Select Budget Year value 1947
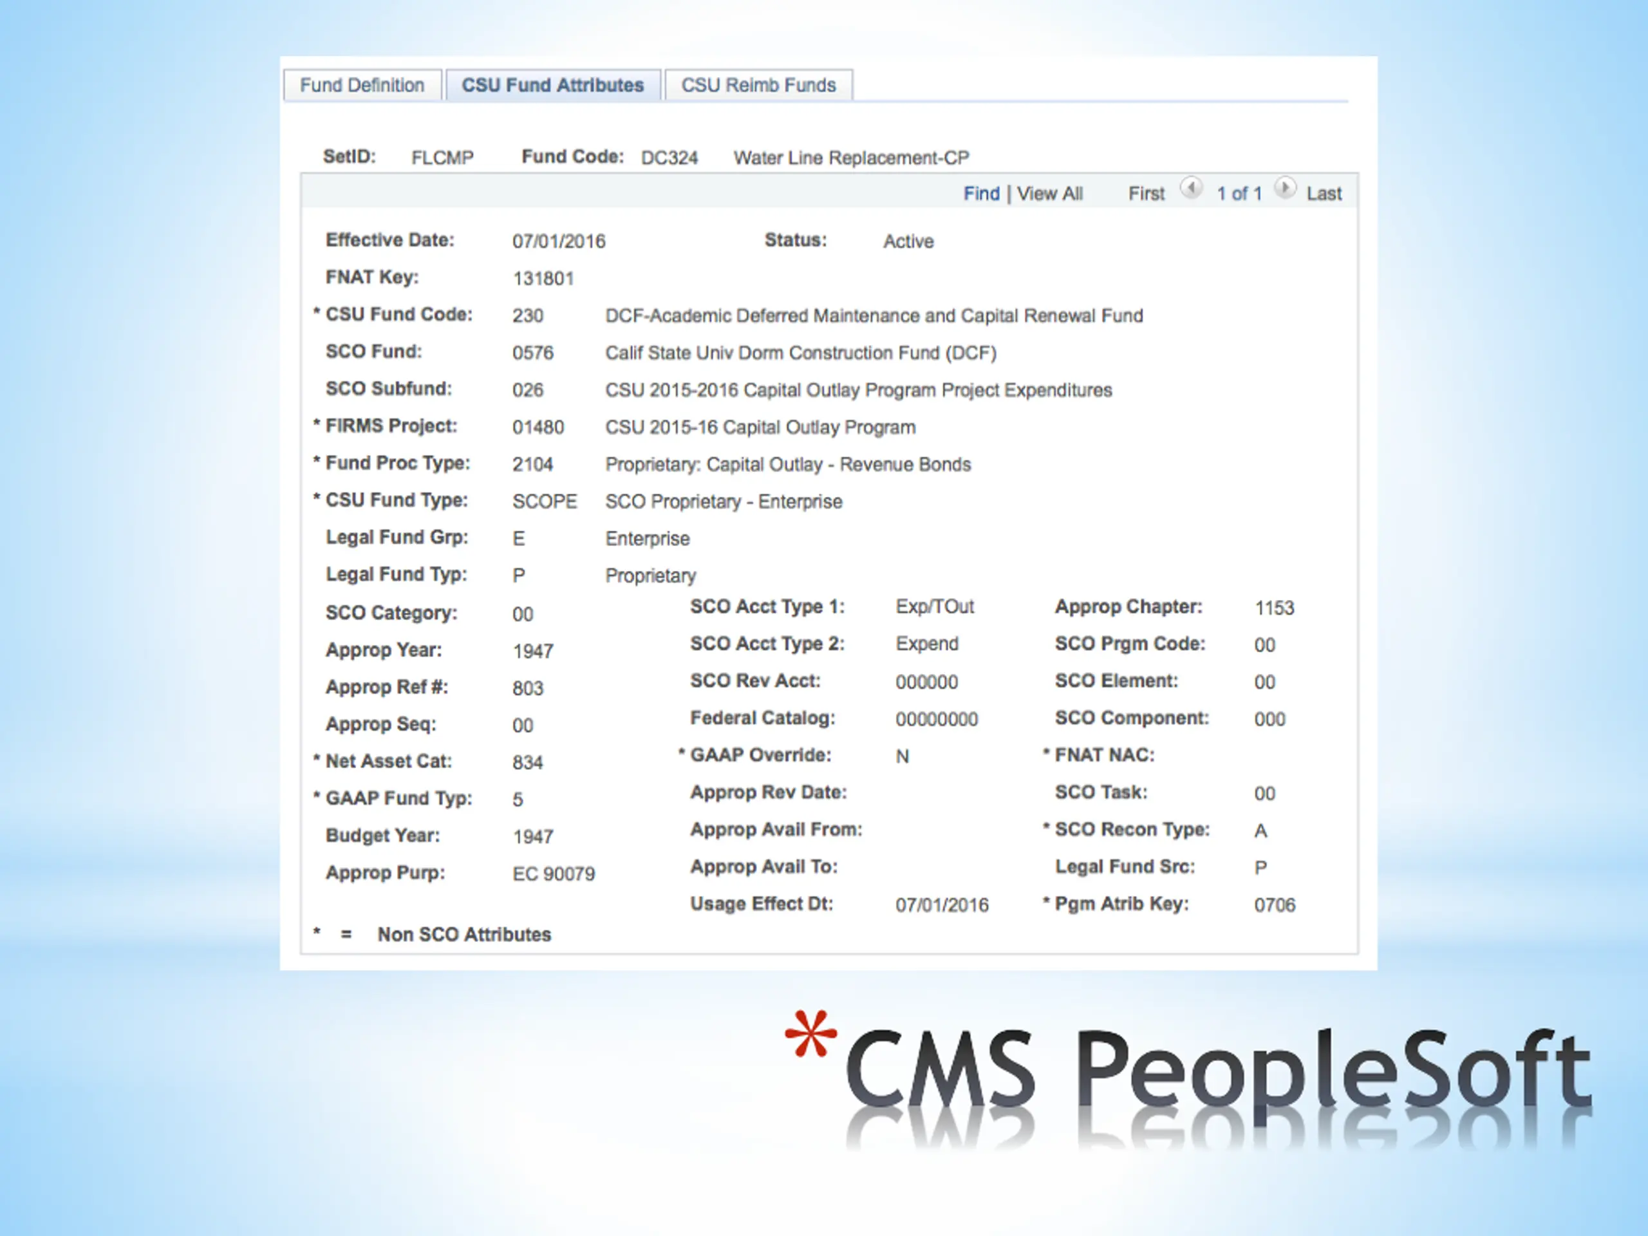The width and height of the screenshot is (1648, 1236). 532,838
